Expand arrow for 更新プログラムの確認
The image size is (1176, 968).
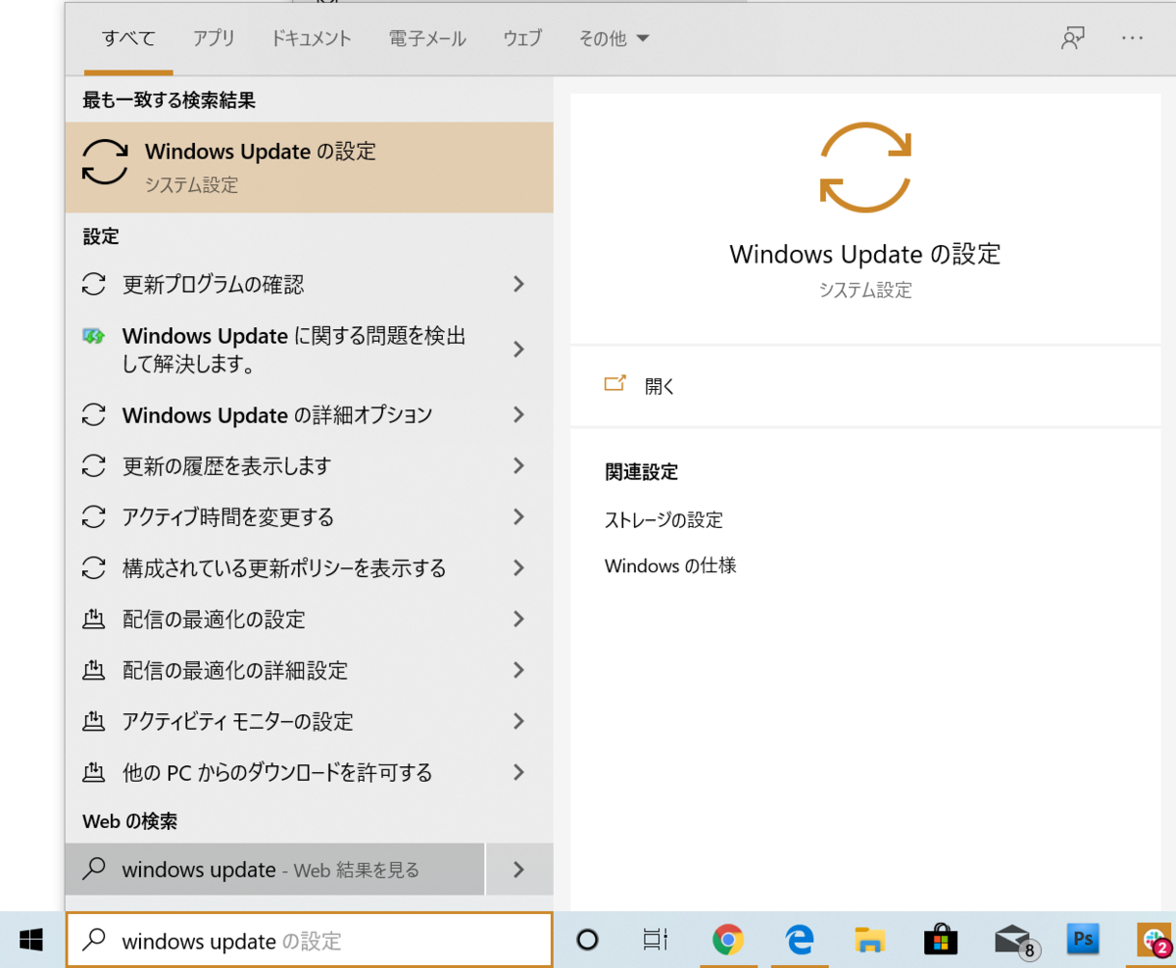pos(519,284)
